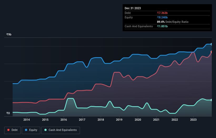
Task: Click the red Debt legend dot
Action: click(8, 130)
